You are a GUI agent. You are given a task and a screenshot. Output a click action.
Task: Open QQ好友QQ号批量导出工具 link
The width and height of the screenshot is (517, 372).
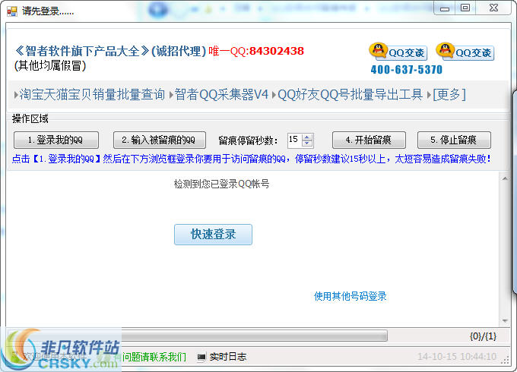pos(350,95)
